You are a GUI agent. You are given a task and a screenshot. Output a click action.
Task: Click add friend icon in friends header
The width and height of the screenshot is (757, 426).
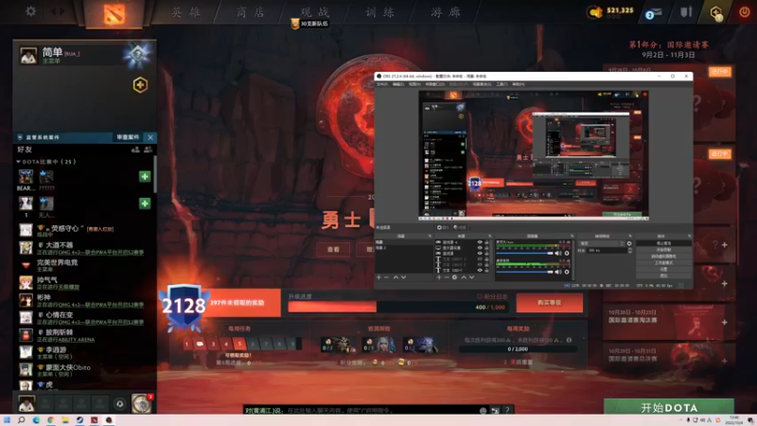[135, 150]
